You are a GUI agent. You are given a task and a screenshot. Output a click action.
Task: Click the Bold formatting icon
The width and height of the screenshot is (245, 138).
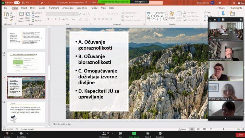pyautogui.click(x=48, y=19)
